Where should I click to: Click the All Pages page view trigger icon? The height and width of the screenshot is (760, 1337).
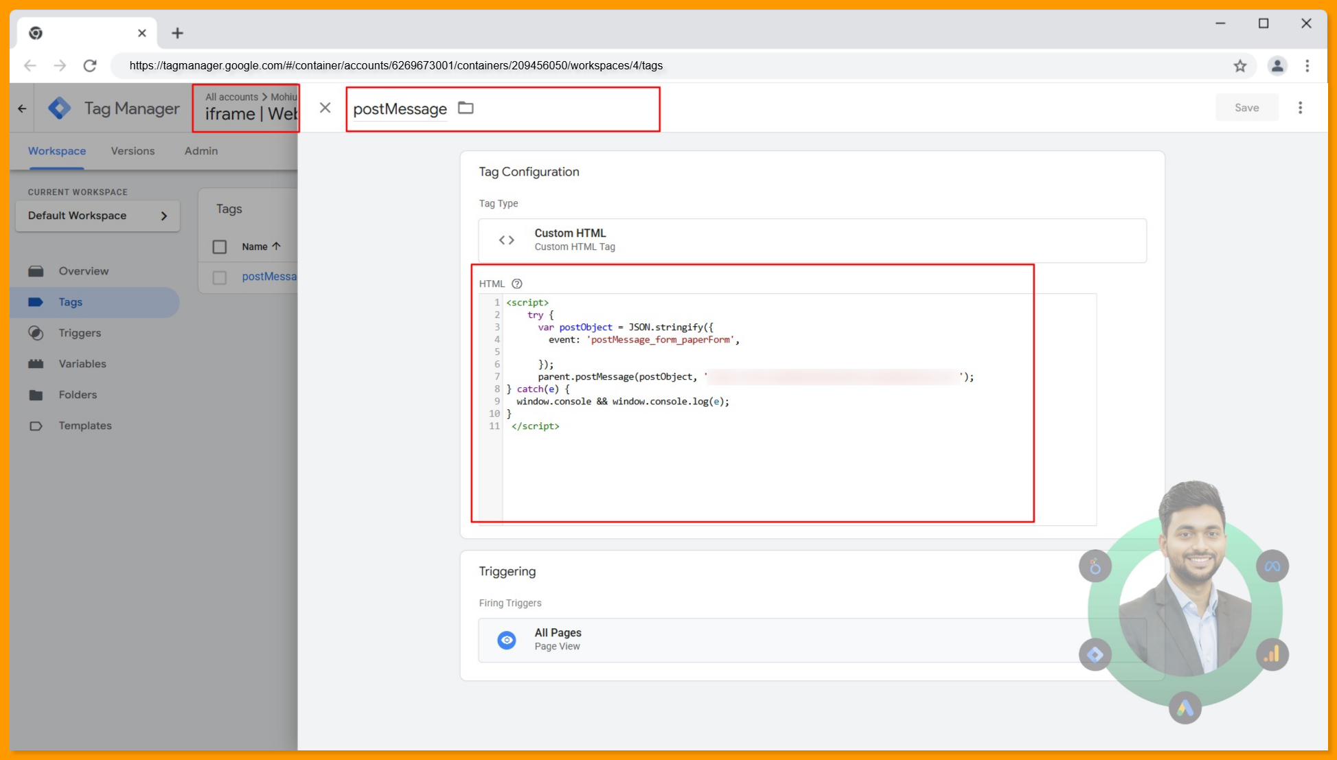point(506,639)
